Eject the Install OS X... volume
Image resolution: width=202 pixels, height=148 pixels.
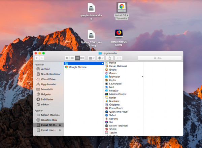click(60, 125)
